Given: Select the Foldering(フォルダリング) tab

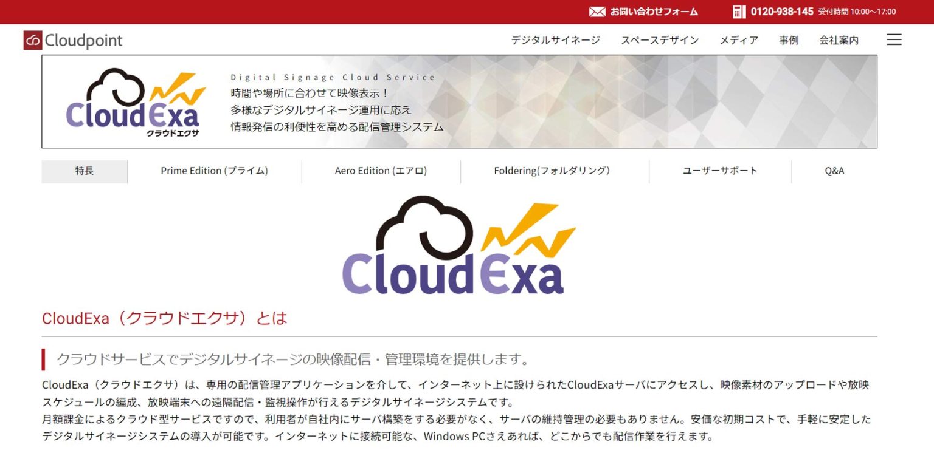Looking at the screenshot, I should click(x=553, y=171).
